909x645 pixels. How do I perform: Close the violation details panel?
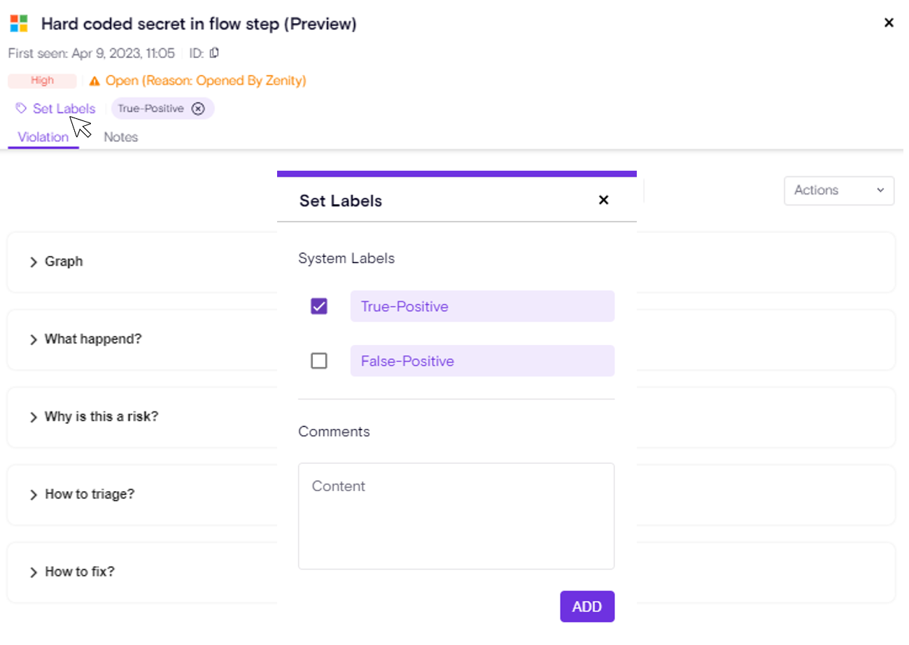coord(889,23)
